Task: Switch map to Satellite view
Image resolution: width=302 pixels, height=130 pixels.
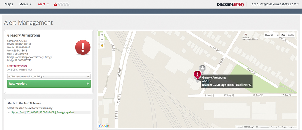Action: 291,35
